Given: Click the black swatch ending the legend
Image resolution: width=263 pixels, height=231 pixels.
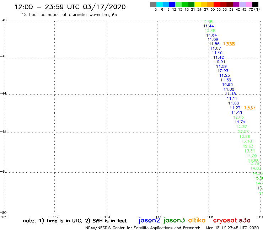Looking at the screenshot, I should pyautogui.click(x=255, y=4).
